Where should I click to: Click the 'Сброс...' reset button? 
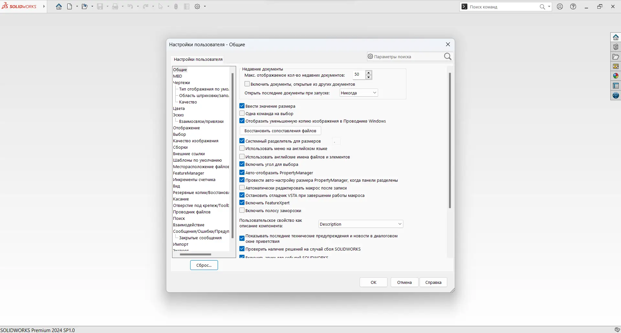point(204,265)
